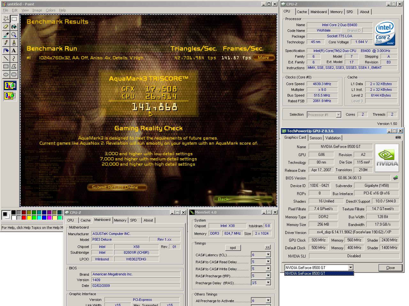The height and width of the screenshot is (306, 409).
Task: Click the Intel Core 2 Duo logo
Action: click(x=385, y=33)
